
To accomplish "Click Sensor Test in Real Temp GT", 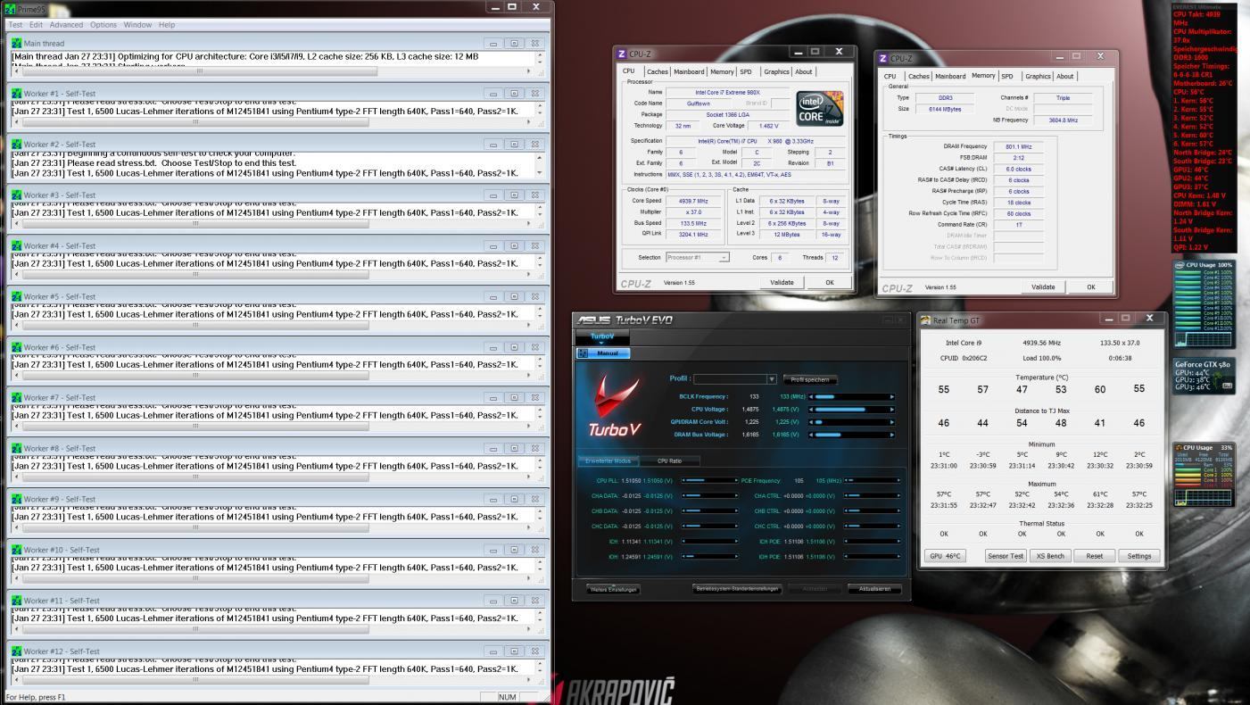I will tap(1005, 555).
